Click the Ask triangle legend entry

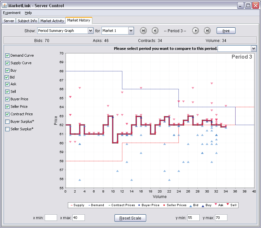point(219,205)
